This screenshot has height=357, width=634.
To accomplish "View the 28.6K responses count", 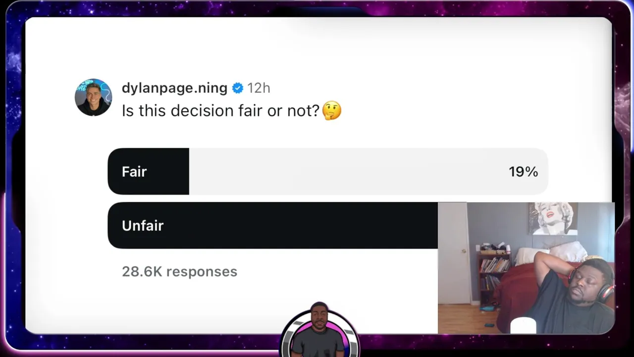I will 179,272.
